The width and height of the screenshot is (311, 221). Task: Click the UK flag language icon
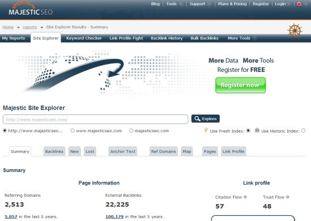click(x=299, y=4)
